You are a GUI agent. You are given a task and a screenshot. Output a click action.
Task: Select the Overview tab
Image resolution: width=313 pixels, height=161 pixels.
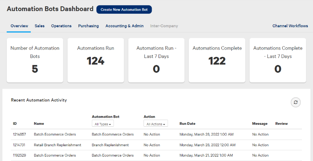(x=19, y=26)
